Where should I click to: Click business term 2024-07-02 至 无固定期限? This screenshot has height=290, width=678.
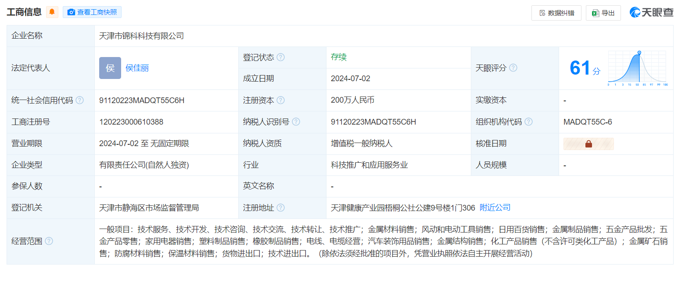pos(144,143)
